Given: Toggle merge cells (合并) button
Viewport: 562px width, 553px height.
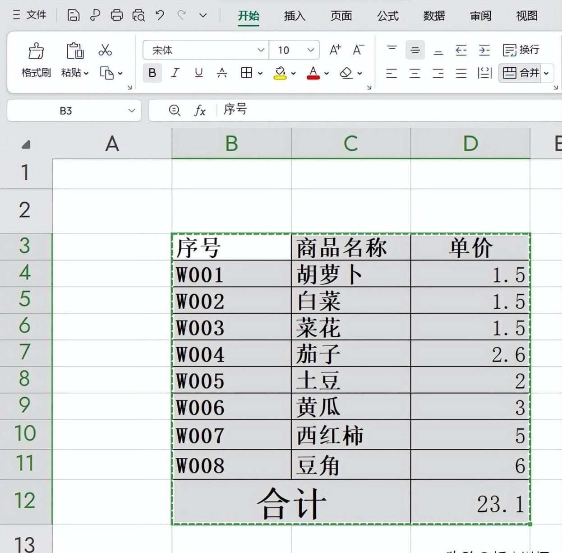Looking at the screenshot, I should pyautogui.click(x=521, y=73).
